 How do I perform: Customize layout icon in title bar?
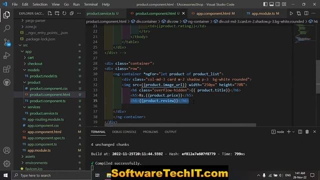point(284,4)
